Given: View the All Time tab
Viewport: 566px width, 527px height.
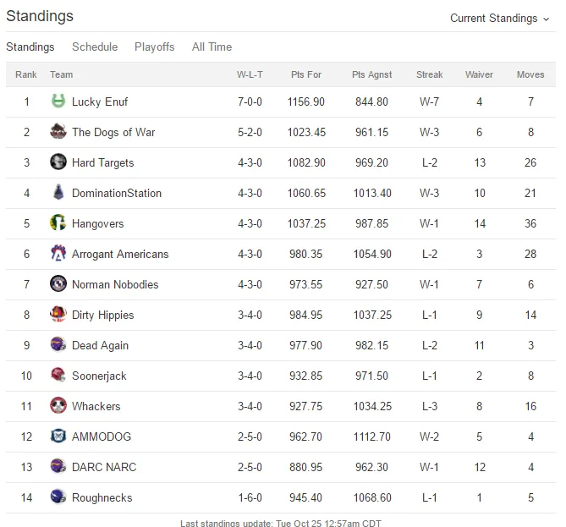Looking at the screenshot, I should 212,47.
